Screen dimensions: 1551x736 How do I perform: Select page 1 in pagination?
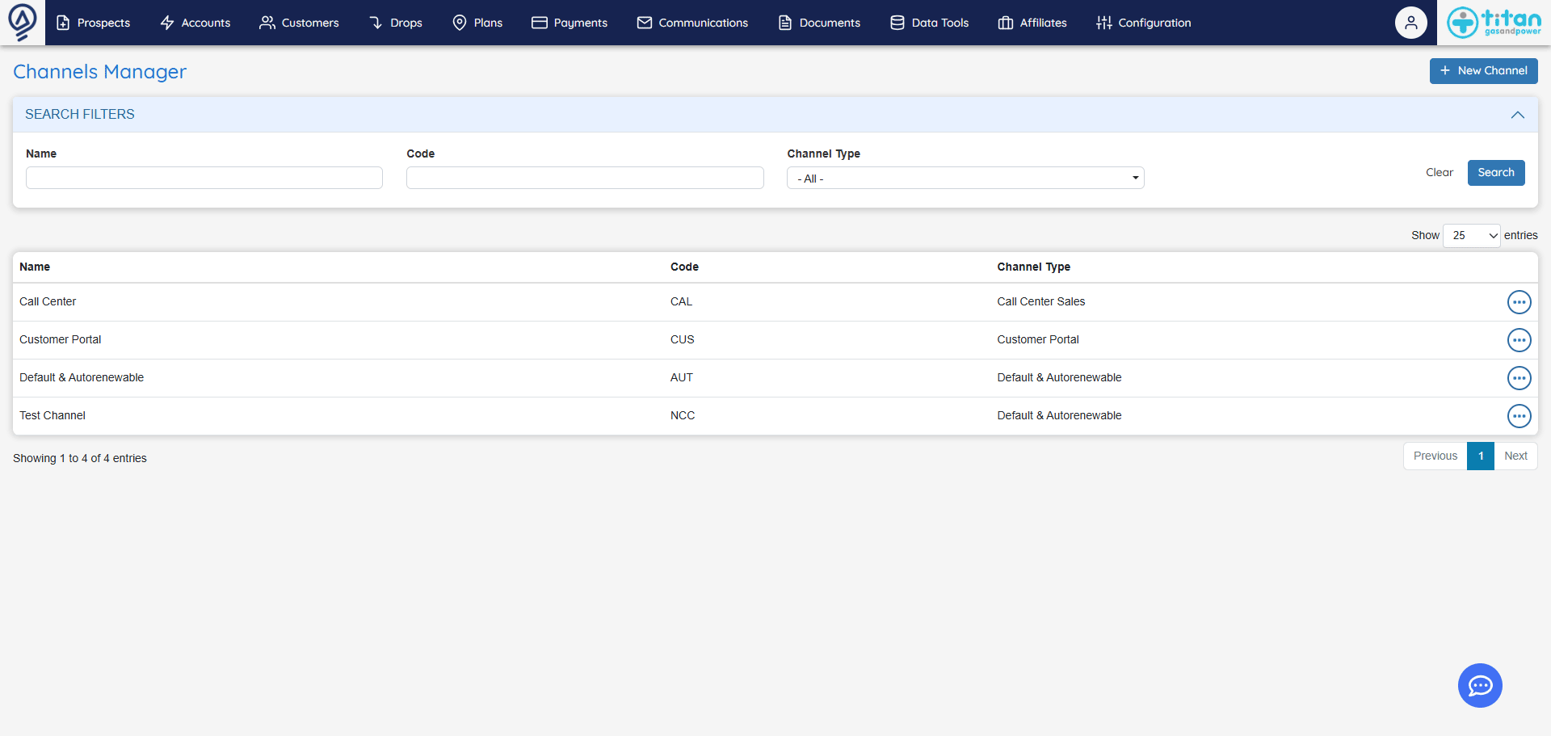pos(1481,456)
